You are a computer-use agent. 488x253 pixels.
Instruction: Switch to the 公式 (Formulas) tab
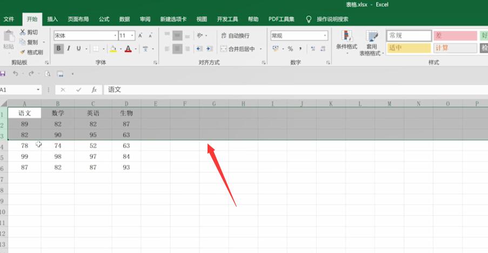[104, 19]
